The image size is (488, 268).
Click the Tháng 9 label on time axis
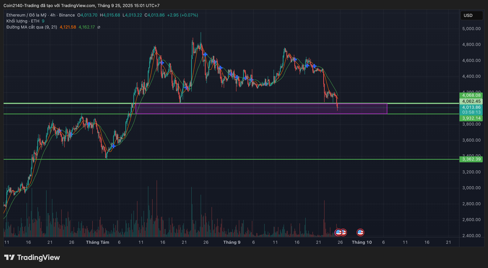click(232, 242)
